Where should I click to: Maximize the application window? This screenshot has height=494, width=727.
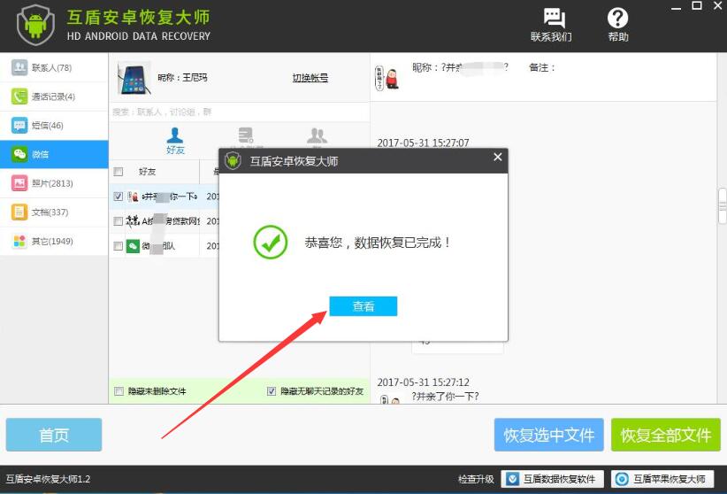[x=696, y=5]
